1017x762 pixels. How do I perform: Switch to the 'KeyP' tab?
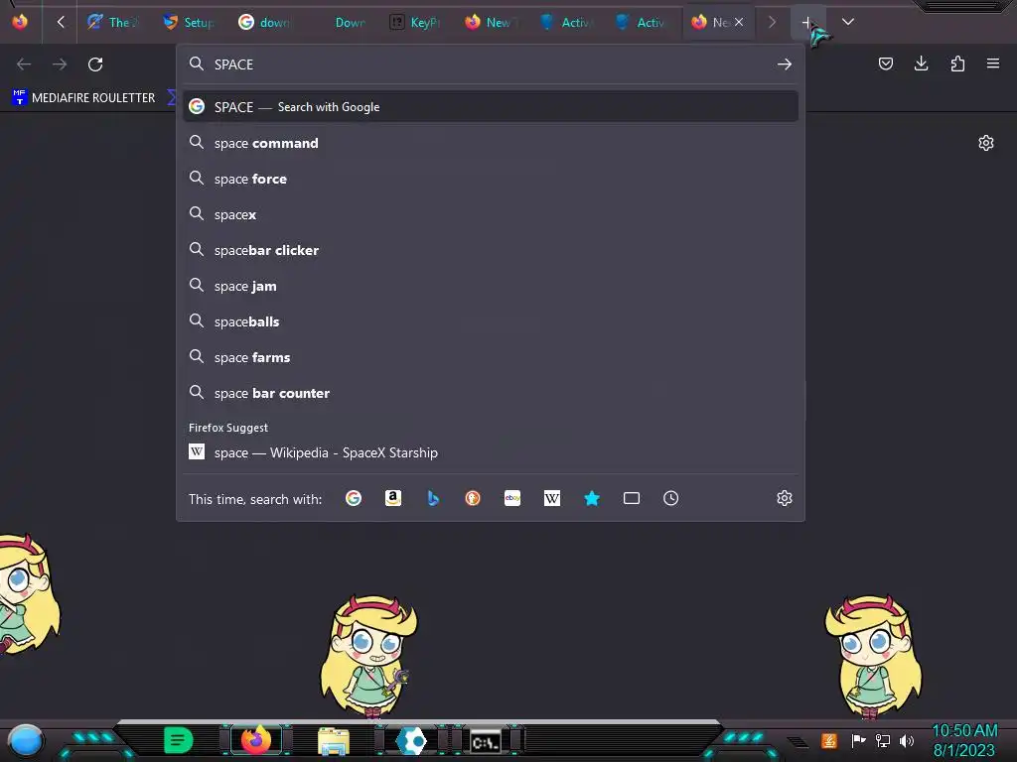tap(415, 22)
